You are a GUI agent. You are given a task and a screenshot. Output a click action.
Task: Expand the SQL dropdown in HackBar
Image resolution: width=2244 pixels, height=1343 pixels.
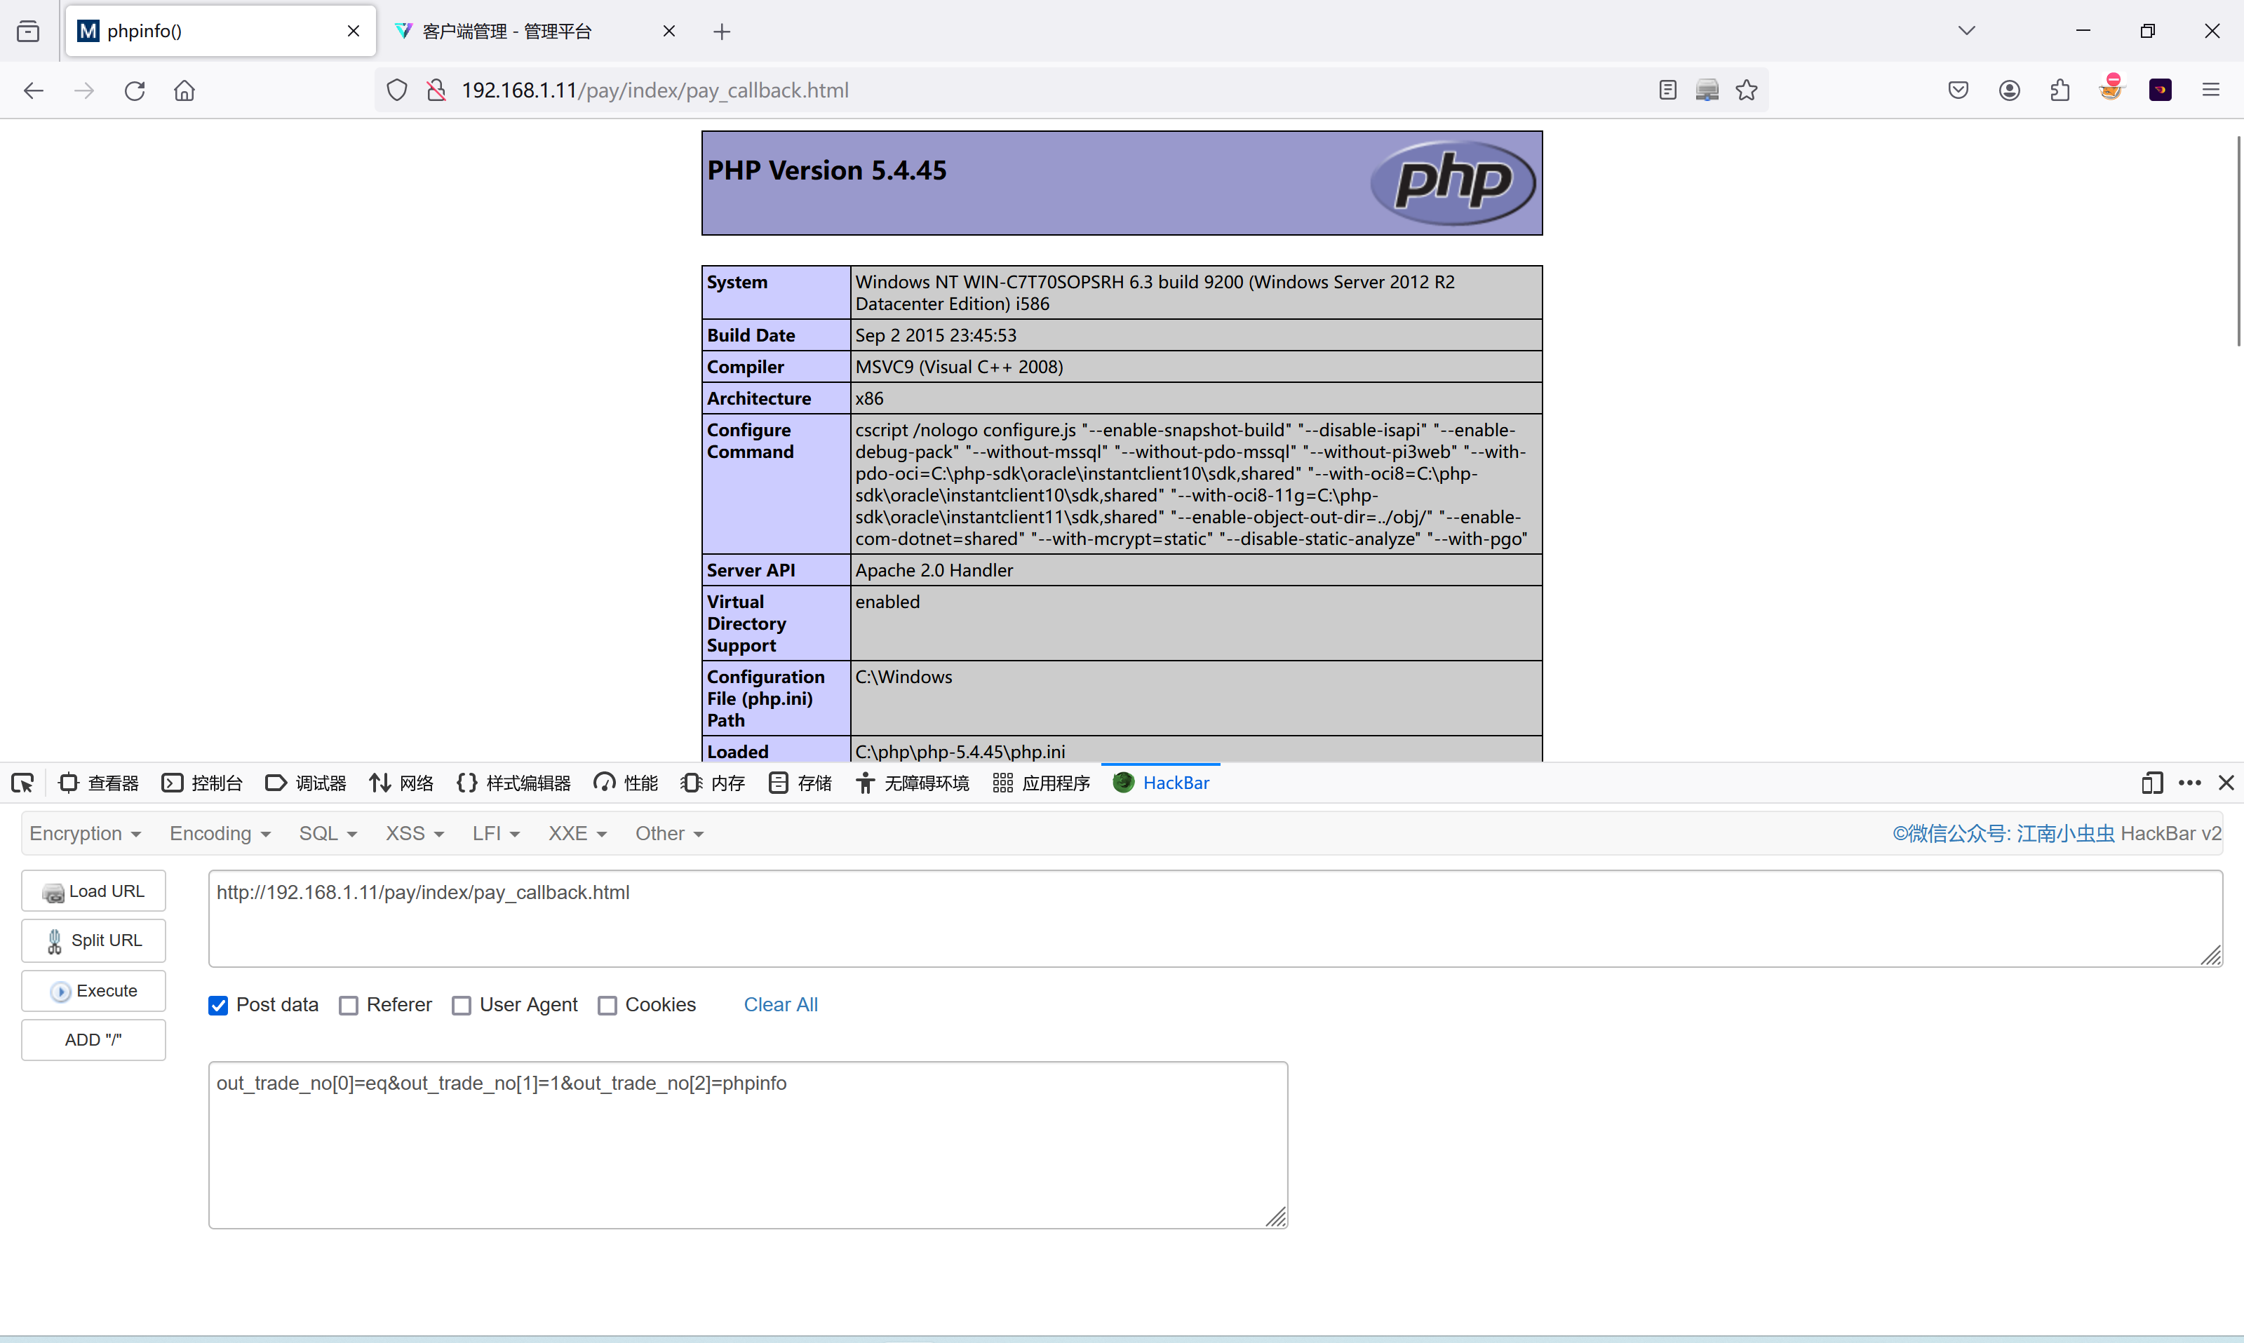[328, 833]
